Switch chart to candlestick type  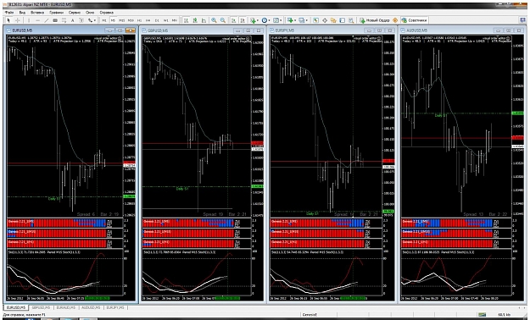[x=195, y=20]
